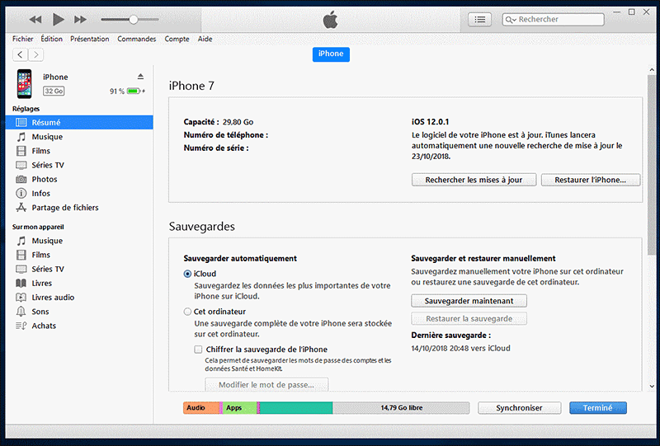Enable Chiffrer la sauvegarde de l'iPhone checkbox
Viewport: 660px width, 446px height.
coord(198,350)
